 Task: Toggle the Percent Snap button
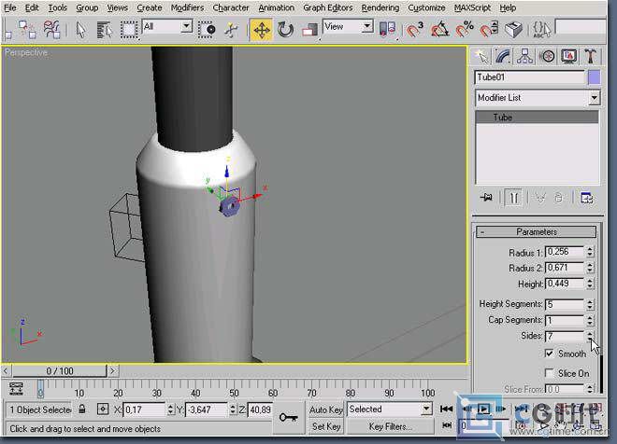click(465, 30)
